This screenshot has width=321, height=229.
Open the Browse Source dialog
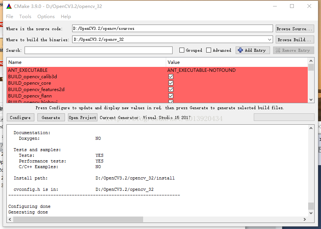click(x=295, y=29)
